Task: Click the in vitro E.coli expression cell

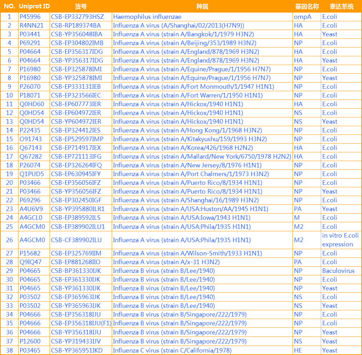Action: pyautogui.click(x=340, y=240)
